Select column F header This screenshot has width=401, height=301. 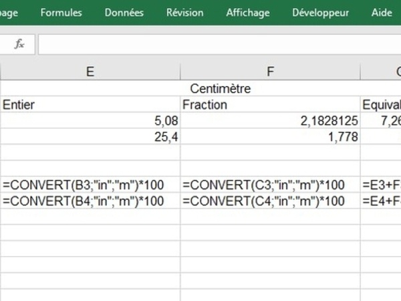[x=270, y=72]
